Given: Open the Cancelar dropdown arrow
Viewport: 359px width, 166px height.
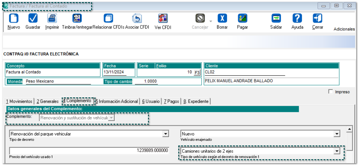Looking at the screenshot, I should point(210,21).
